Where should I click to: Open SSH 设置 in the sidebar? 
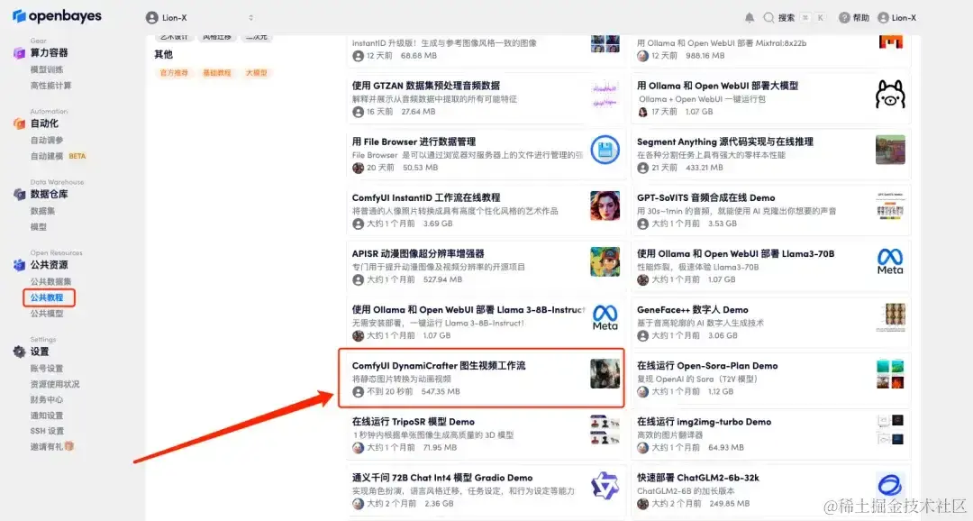(x=47, y=431)
